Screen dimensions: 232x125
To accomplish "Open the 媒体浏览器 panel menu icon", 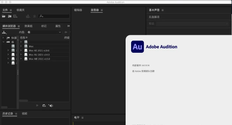I will click(x=19, y=26).
